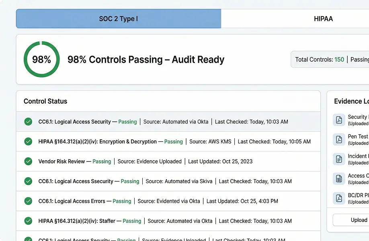
Task: Click check icon beside HIPAA Stafler control
Action: (28, 221)
